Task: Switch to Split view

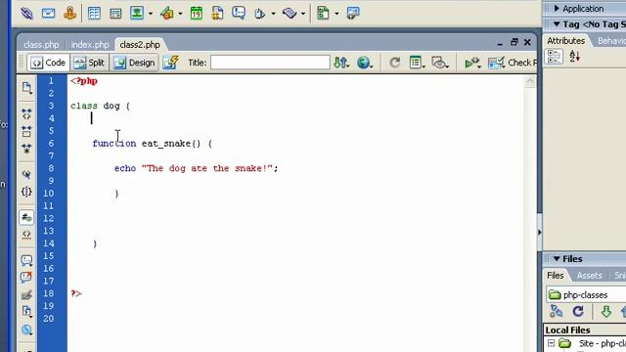Action: [x=89, y=63]
